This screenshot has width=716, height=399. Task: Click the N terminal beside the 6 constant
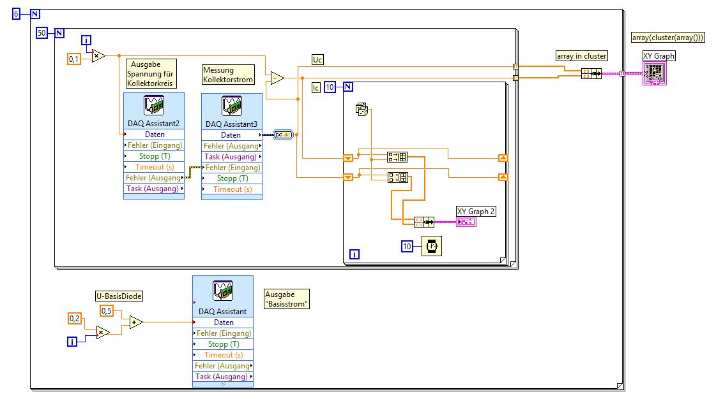tap(35, 13)
